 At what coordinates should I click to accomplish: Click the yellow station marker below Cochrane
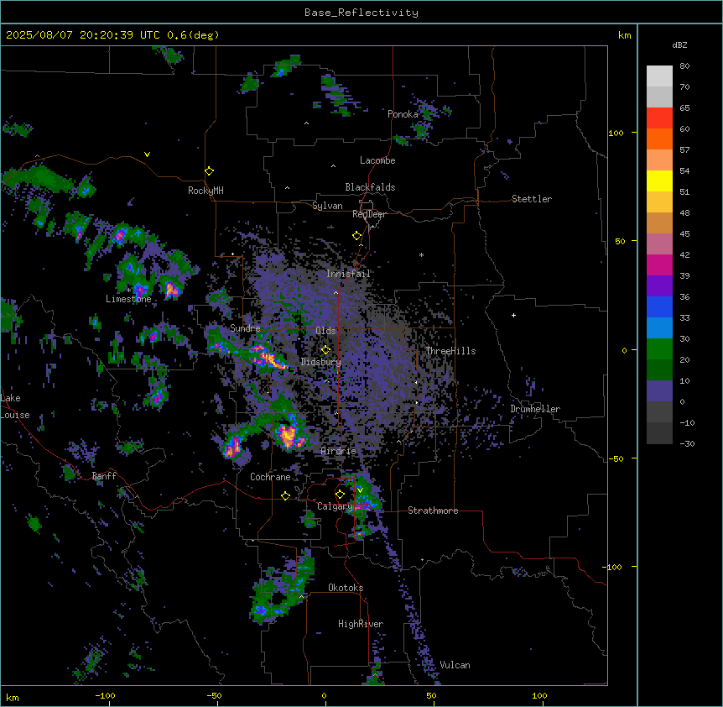pos(285,495)
